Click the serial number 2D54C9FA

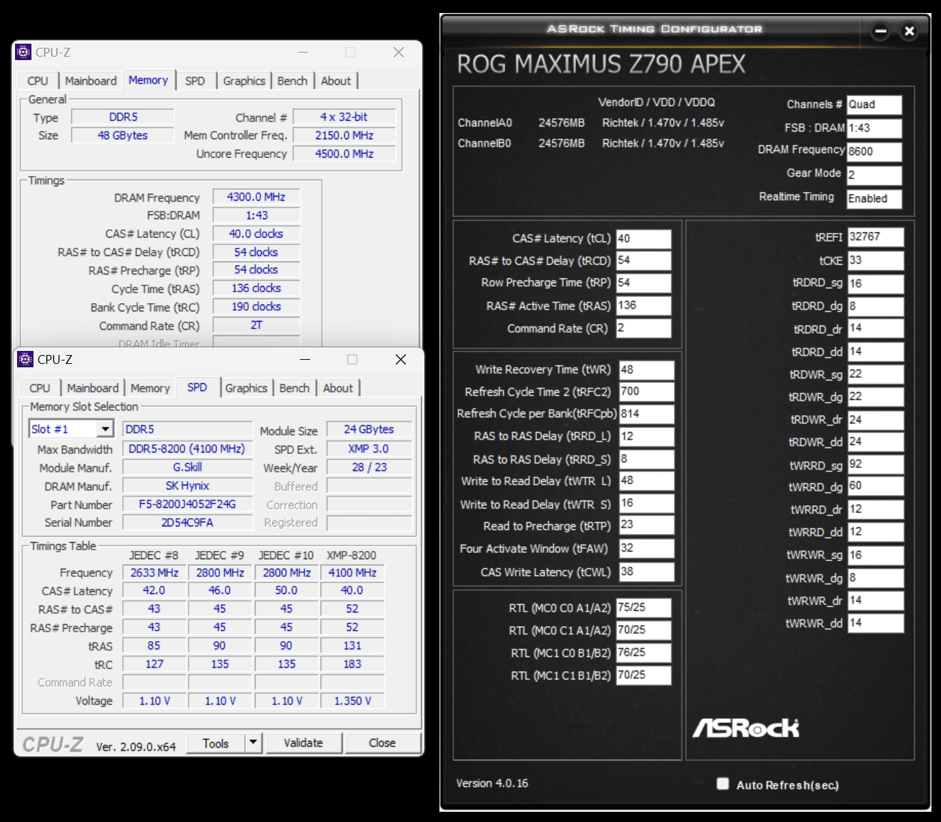pos(187,522)
